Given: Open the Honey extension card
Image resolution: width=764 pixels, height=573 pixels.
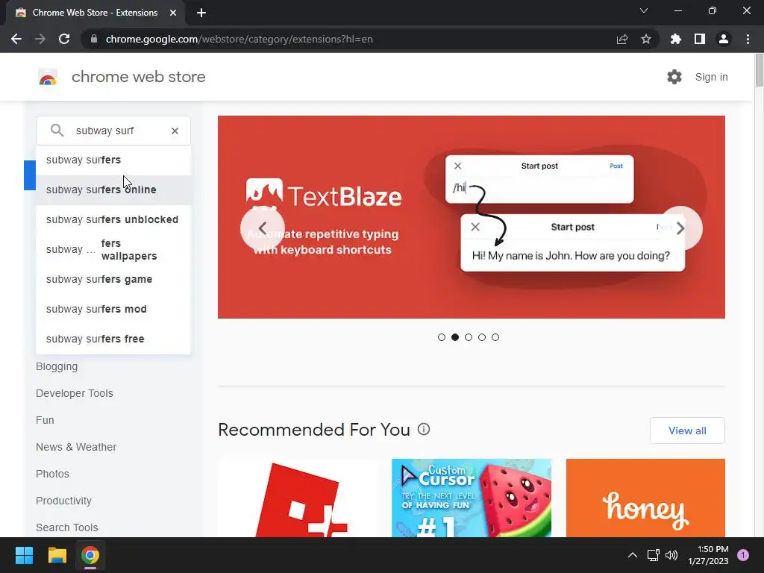Looking at the screenshot, I should 645,498.
